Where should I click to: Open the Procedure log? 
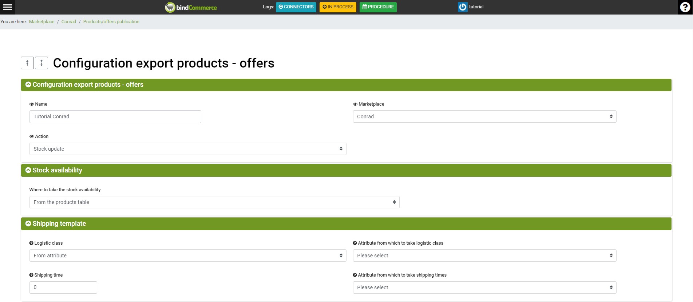click(378, 7)
